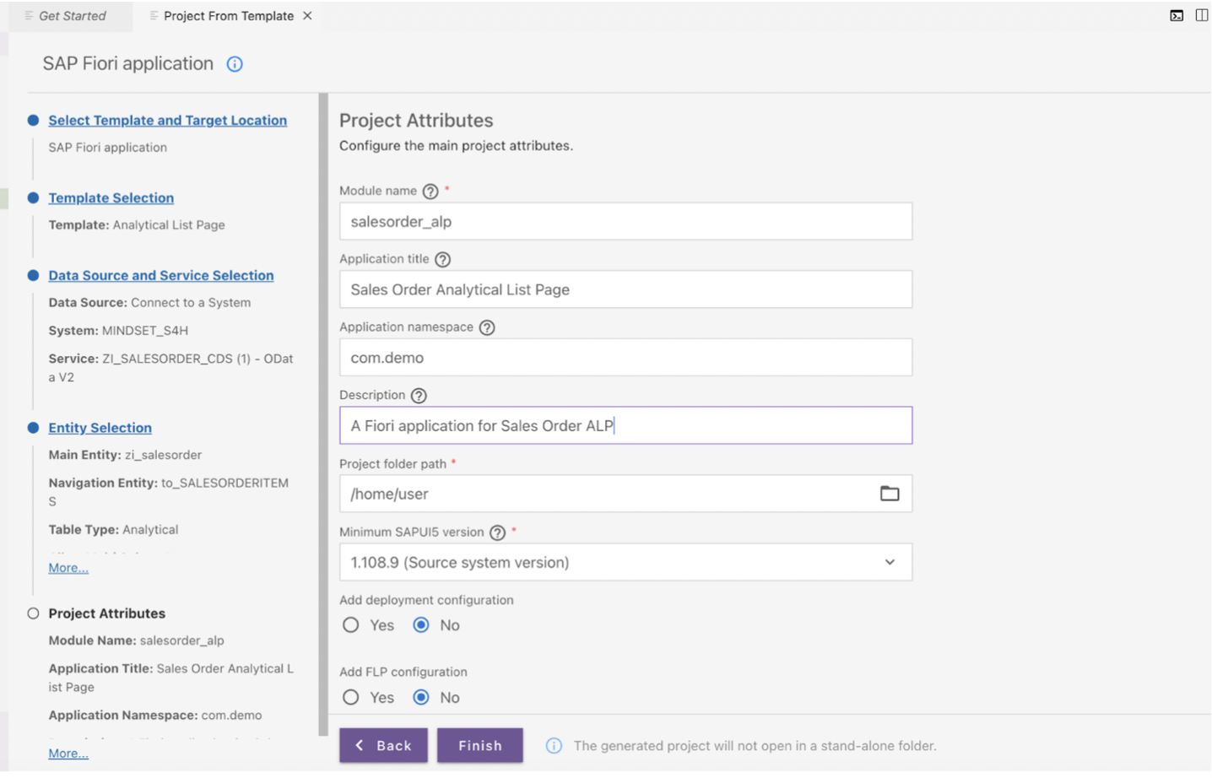The image size is (1212, 778).
Task: Open the Module name help icon
Action: point(430,192)
